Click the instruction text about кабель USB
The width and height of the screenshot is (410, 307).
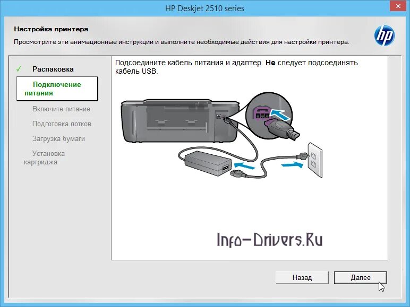coord(236,67)
